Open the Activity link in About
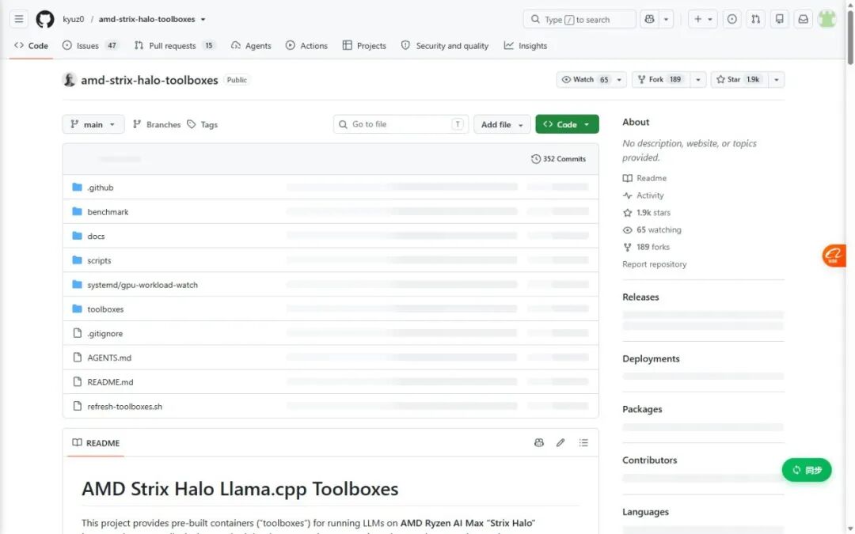 pyautogui.click(x=644, y=195)
